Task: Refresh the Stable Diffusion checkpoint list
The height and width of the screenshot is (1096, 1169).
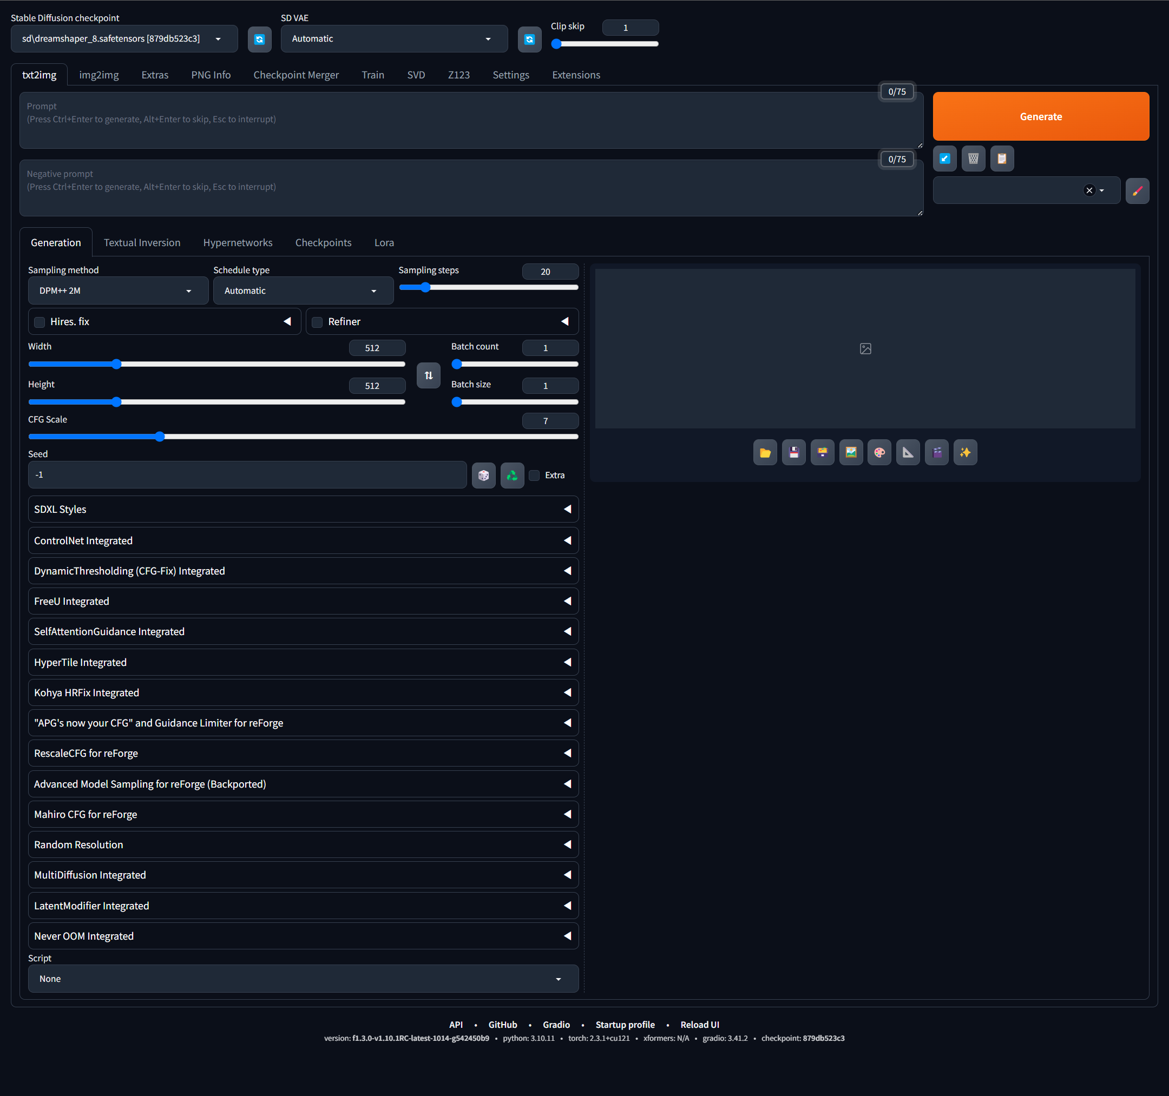Action: [x=259, y=39]
